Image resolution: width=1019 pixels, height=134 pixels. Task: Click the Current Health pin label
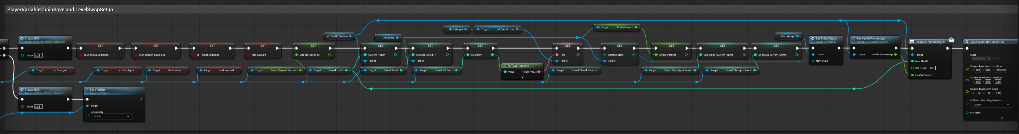click(x=377, y=55)
